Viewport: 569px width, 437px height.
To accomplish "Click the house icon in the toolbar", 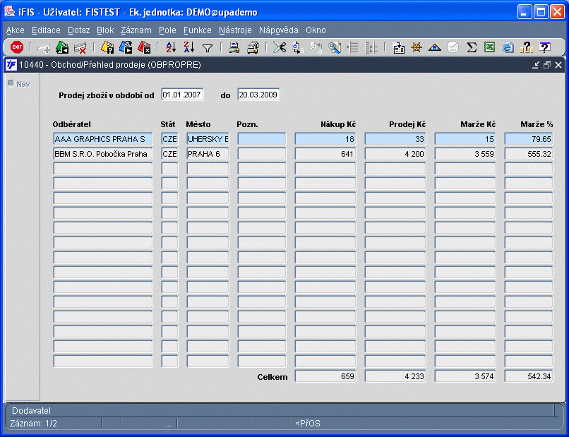I will (x=435, y=47).
